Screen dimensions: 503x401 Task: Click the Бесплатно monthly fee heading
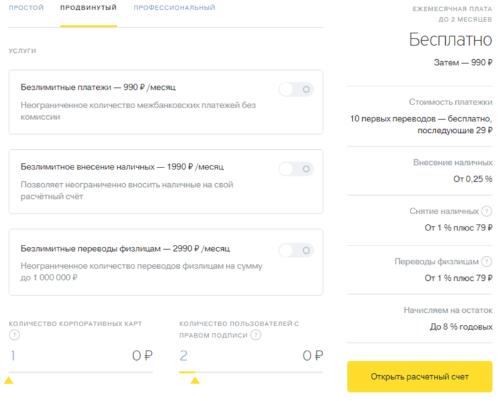[x=450, y=40]
